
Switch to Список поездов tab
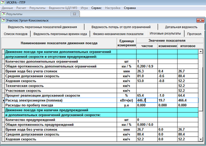(x=15, y=34)
